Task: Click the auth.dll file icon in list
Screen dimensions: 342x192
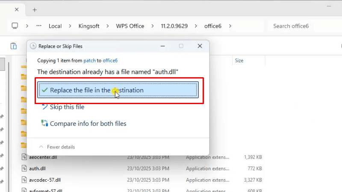Action: click(25, 168)
